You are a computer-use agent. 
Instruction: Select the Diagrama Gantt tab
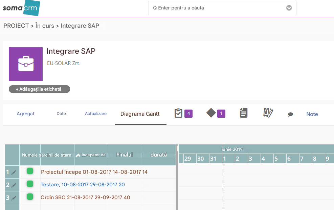pos(140,114)
